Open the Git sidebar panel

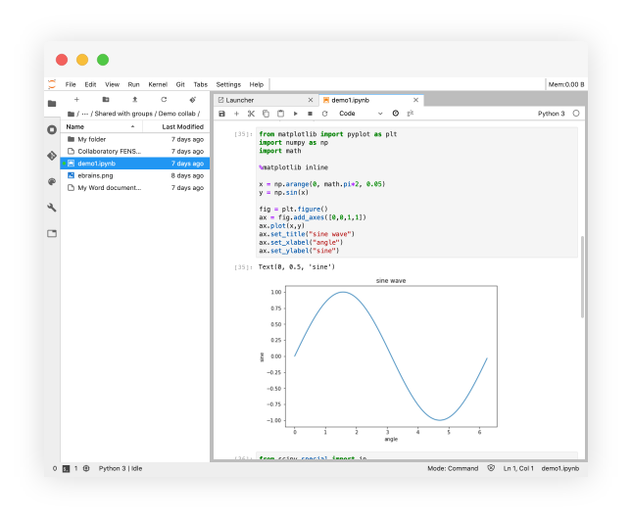coord(52,156)
